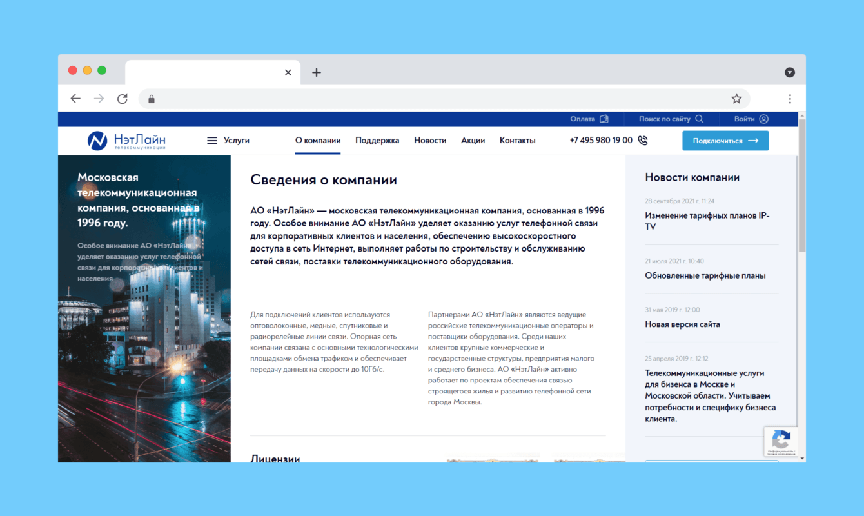
Task: Click the date 21 июля 2021 г. 10:40
Action: (674, 261)
